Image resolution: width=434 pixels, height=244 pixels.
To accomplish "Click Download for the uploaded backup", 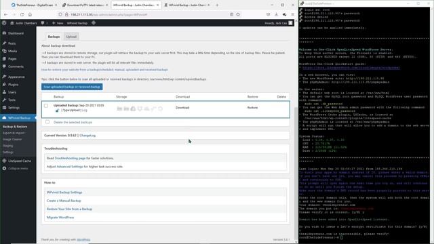I will pos(182,108).
